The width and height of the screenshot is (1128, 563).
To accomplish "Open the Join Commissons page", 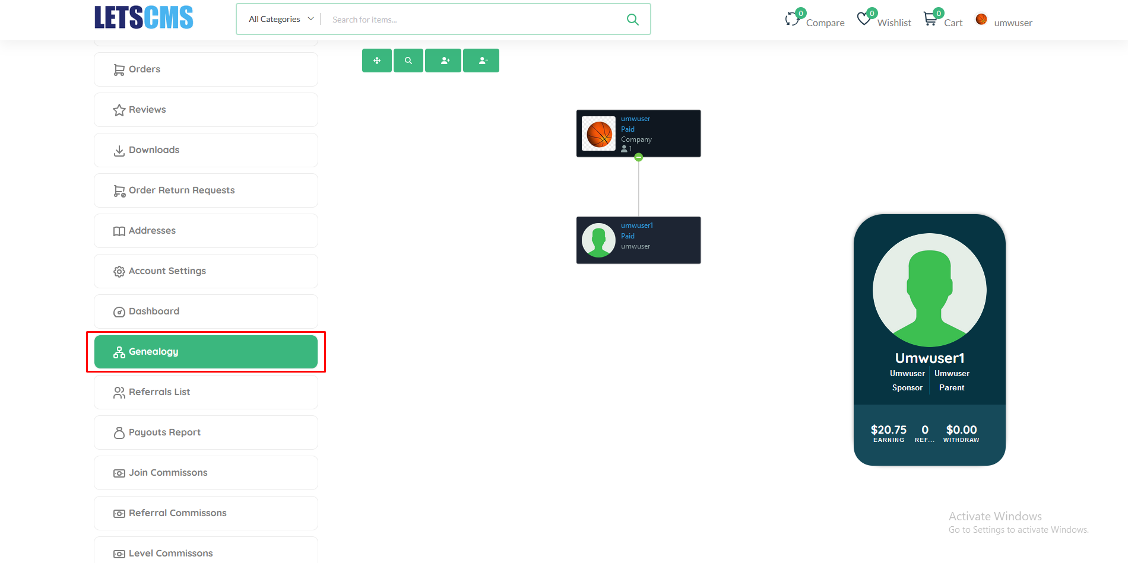I will 205,472.
